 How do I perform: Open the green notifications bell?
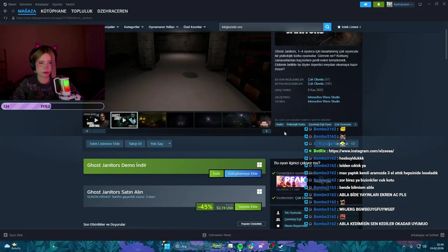tap(378, 4)
